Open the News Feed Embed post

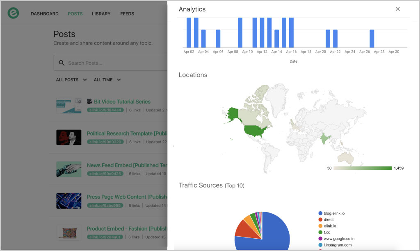tap(127, 165)
